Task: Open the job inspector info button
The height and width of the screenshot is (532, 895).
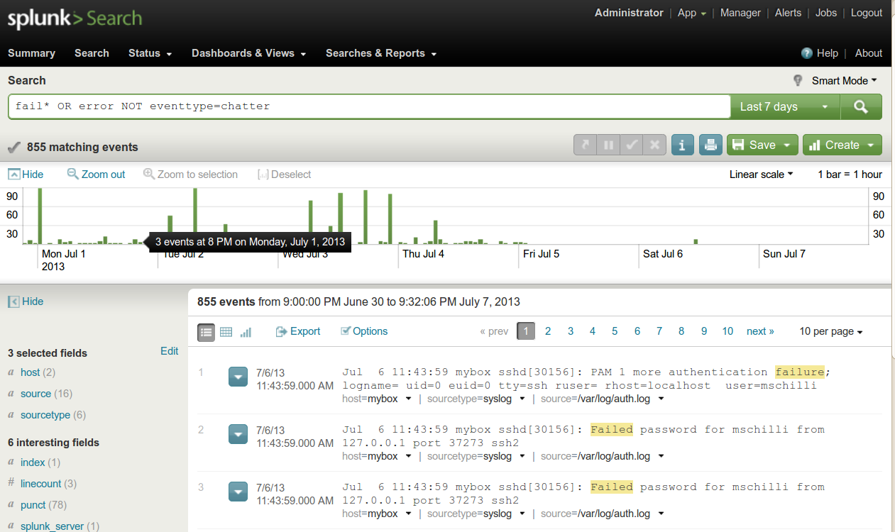Action: tap(682, 145)
